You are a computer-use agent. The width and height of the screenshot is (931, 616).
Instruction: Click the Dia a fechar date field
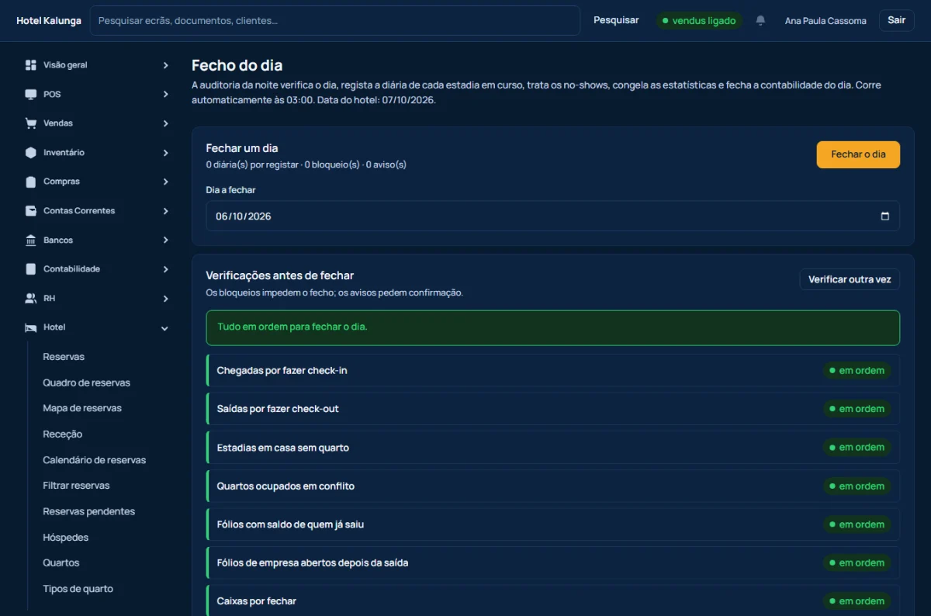click(552, 216)
